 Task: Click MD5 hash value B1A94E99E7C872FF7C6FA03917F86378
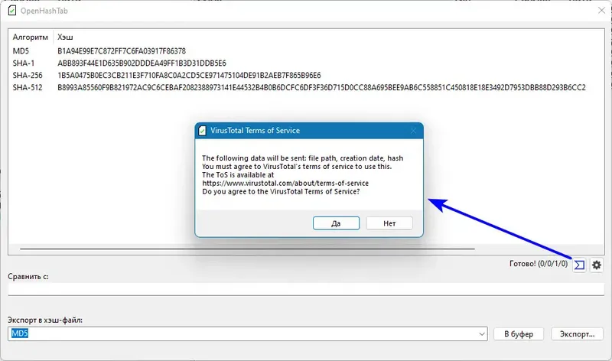tap(122, 51)
